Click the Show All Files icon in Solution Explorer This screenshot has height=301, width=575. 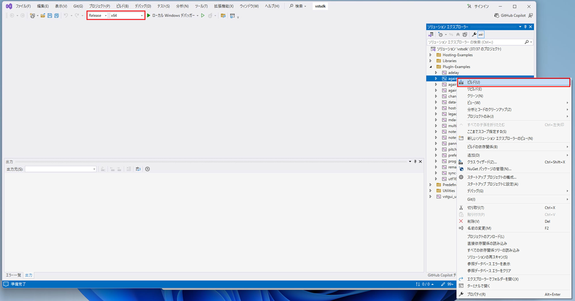(465, 34)
